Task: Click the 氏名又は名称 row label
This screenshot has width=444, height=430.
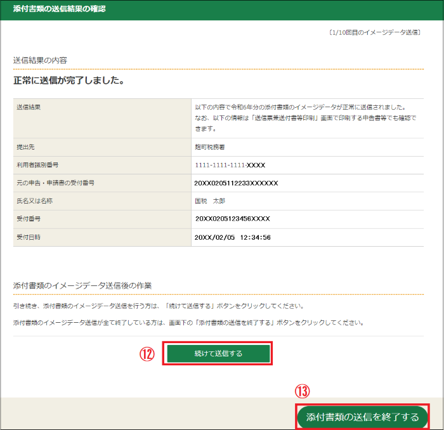Action: pos(34,200)
